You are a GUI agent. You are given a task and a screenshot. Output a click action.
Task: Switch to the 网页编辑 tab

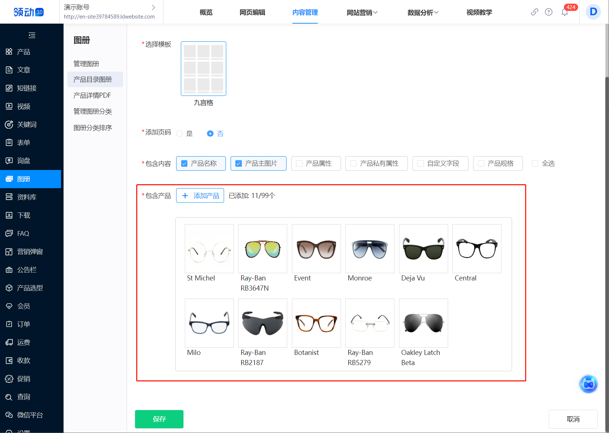click(x=252, y=12)
